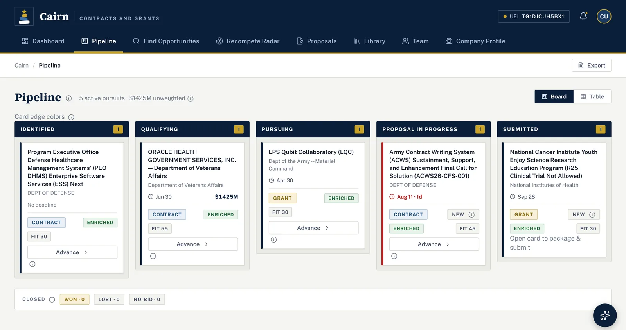The image size is (626, 330).
Task: Click the UEI TG1DJCUH5BX1 badge
Action: [534, 16]
